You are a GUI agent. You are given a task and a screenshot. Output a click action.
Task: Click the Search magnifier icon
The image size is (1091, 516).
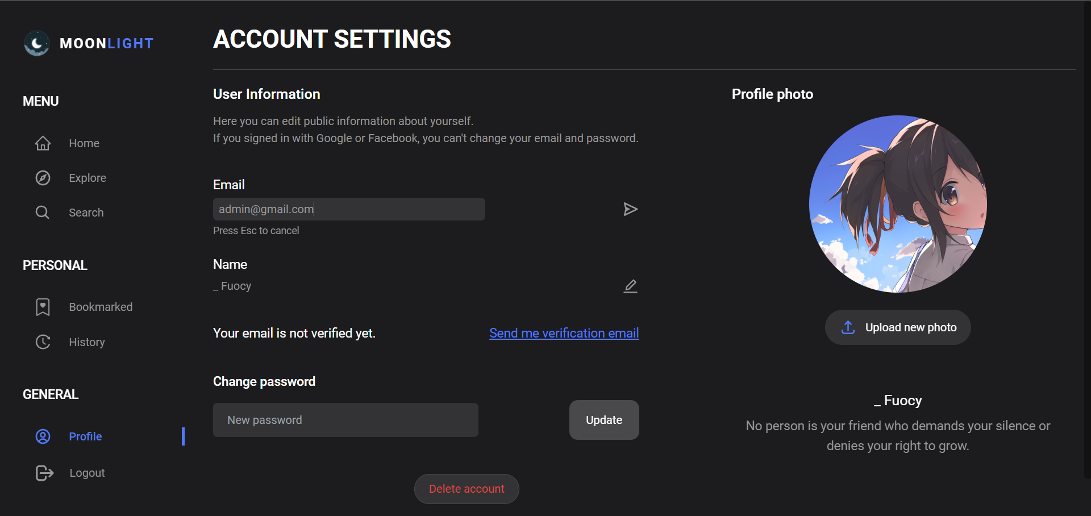(43, 213)
